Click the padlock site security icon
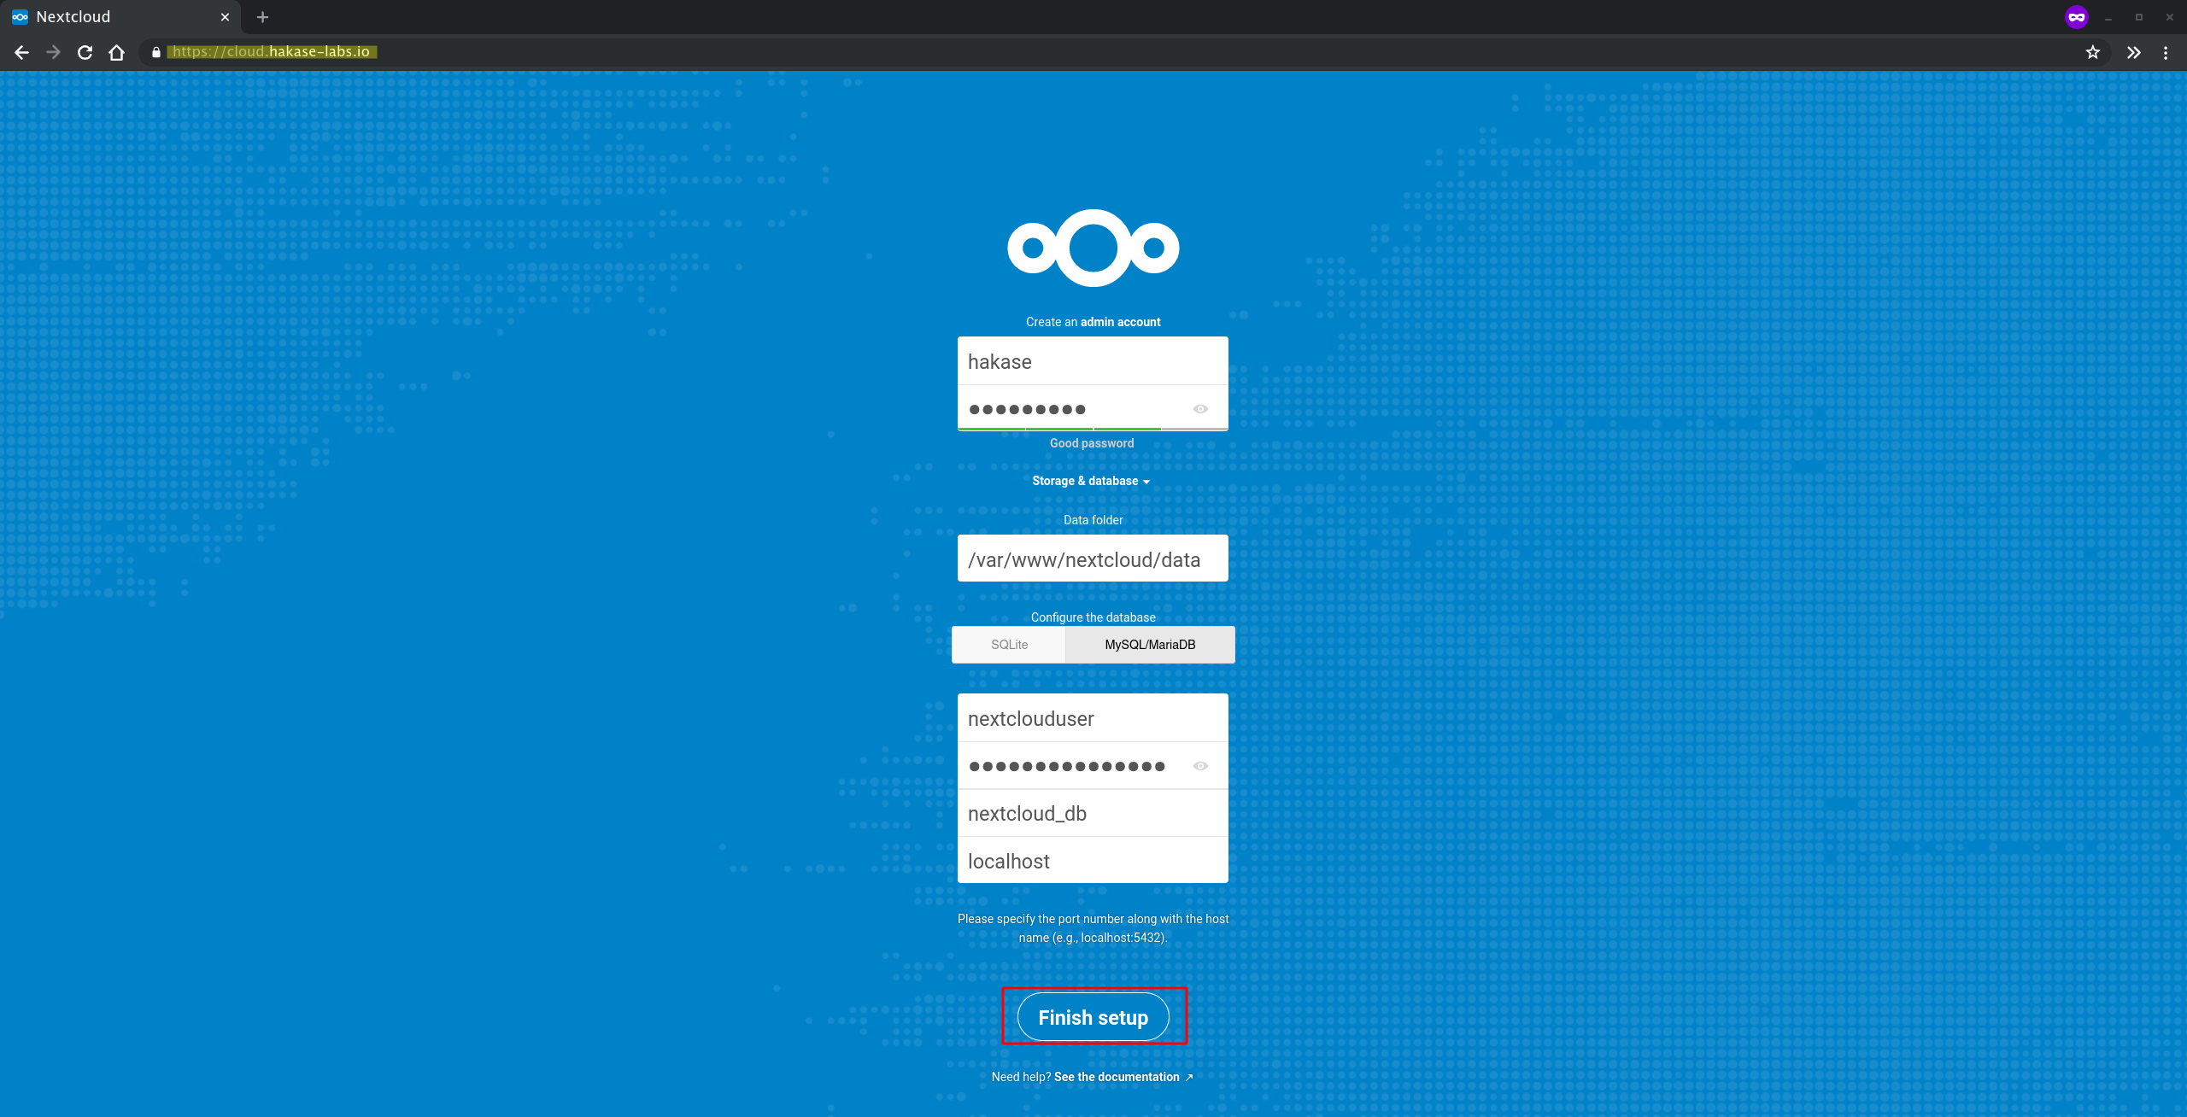2187x1117 pixels. [155, 52]
